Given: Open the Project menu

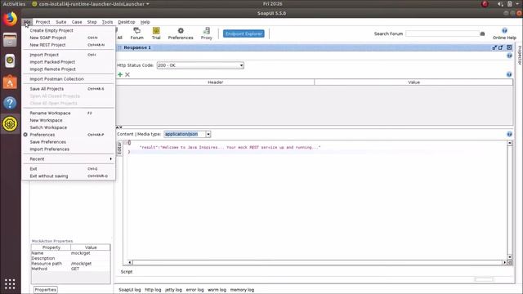Looking at the screenshot, I should point(42,22).
